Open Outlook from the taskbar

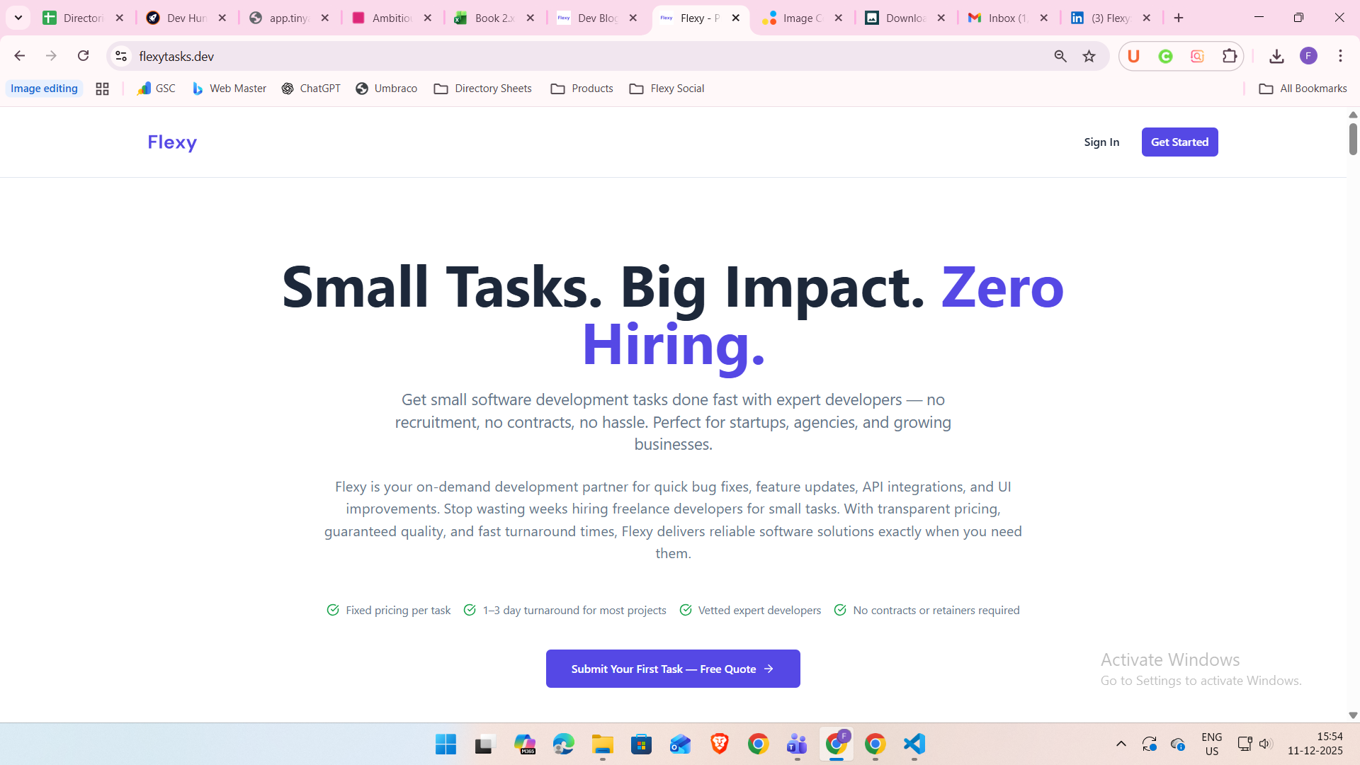(680, 744)
